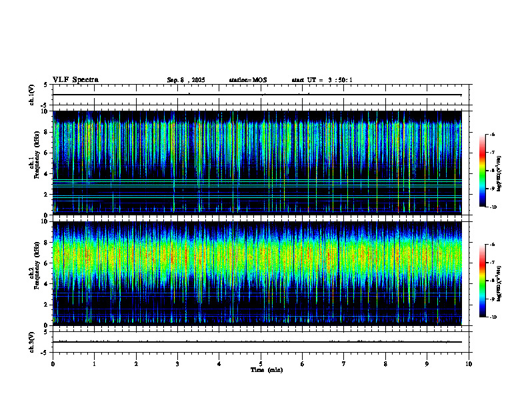
Task: Click time axis tick label 1
Action: tap(94, 364)
